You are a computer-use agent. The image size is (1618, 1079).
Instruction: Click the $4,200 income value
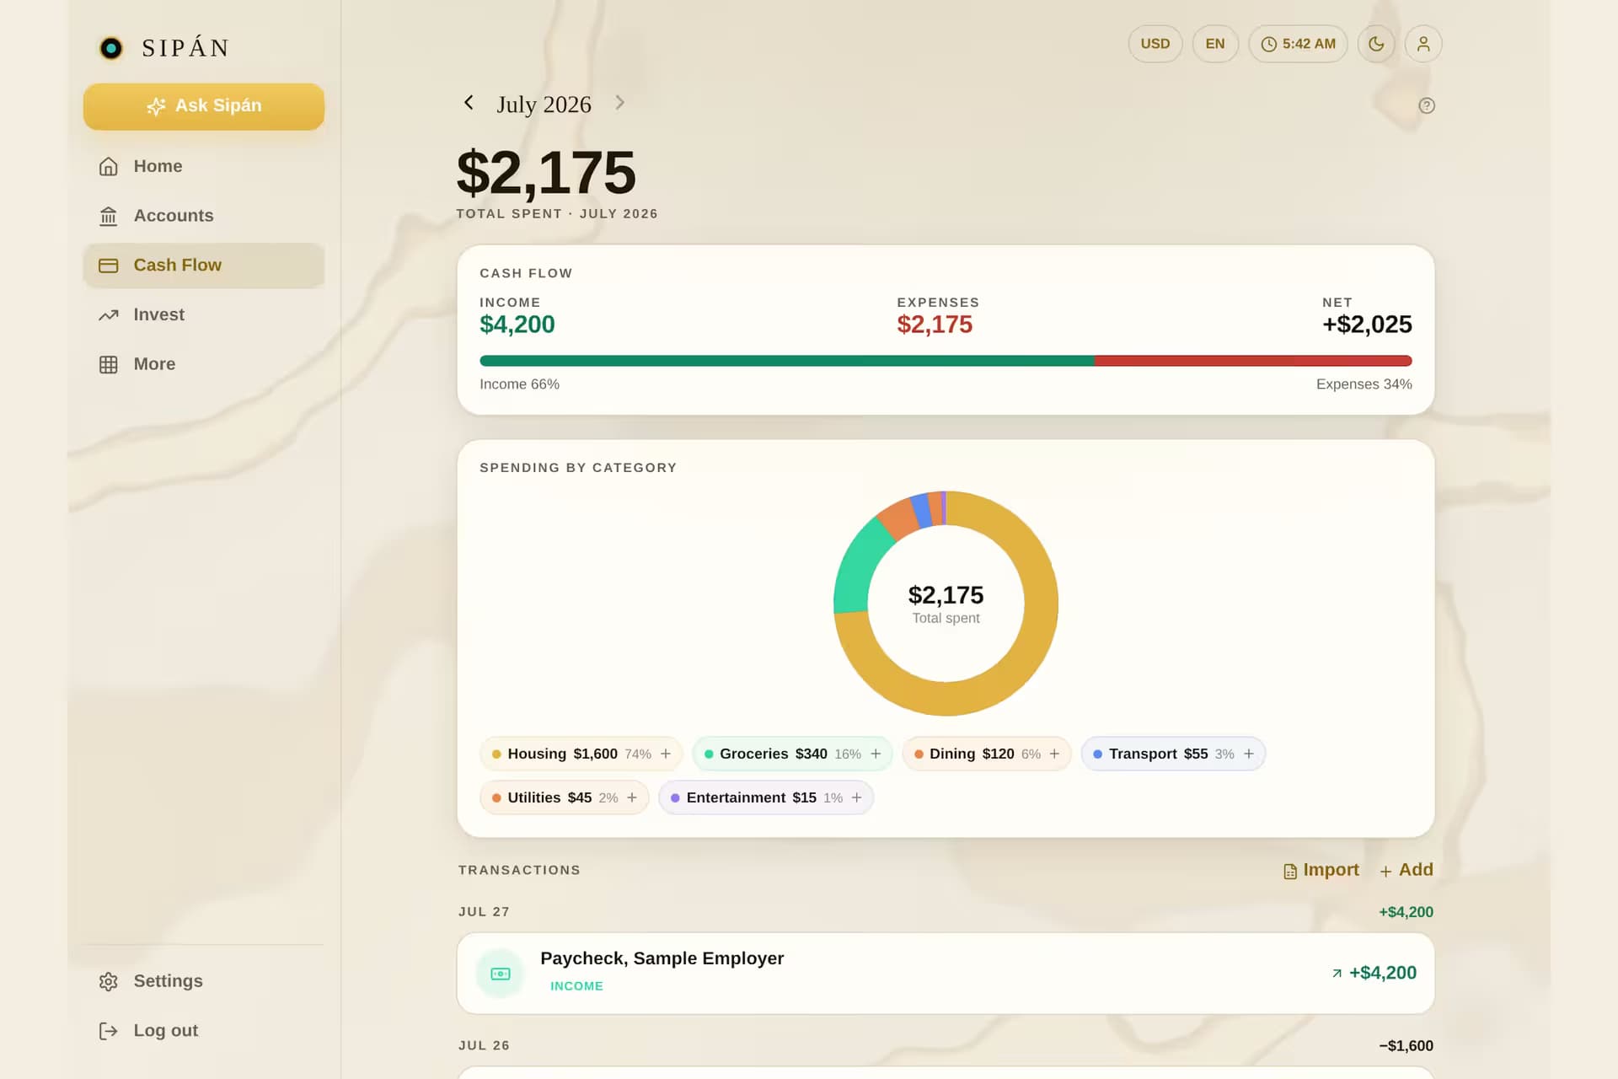517,325
